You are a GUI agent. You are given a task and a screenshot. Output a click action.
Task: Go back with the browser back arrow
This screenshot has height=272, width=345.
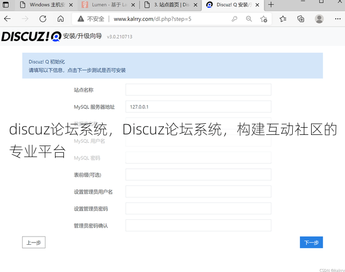click(7, 19)
